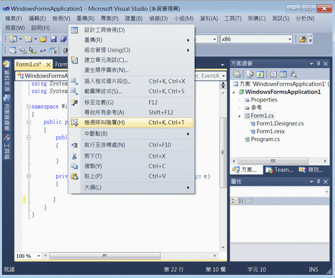Open the 屬性 panel options dropdown arrow
This screenshot has height=278, width=335.
point(311,181)
